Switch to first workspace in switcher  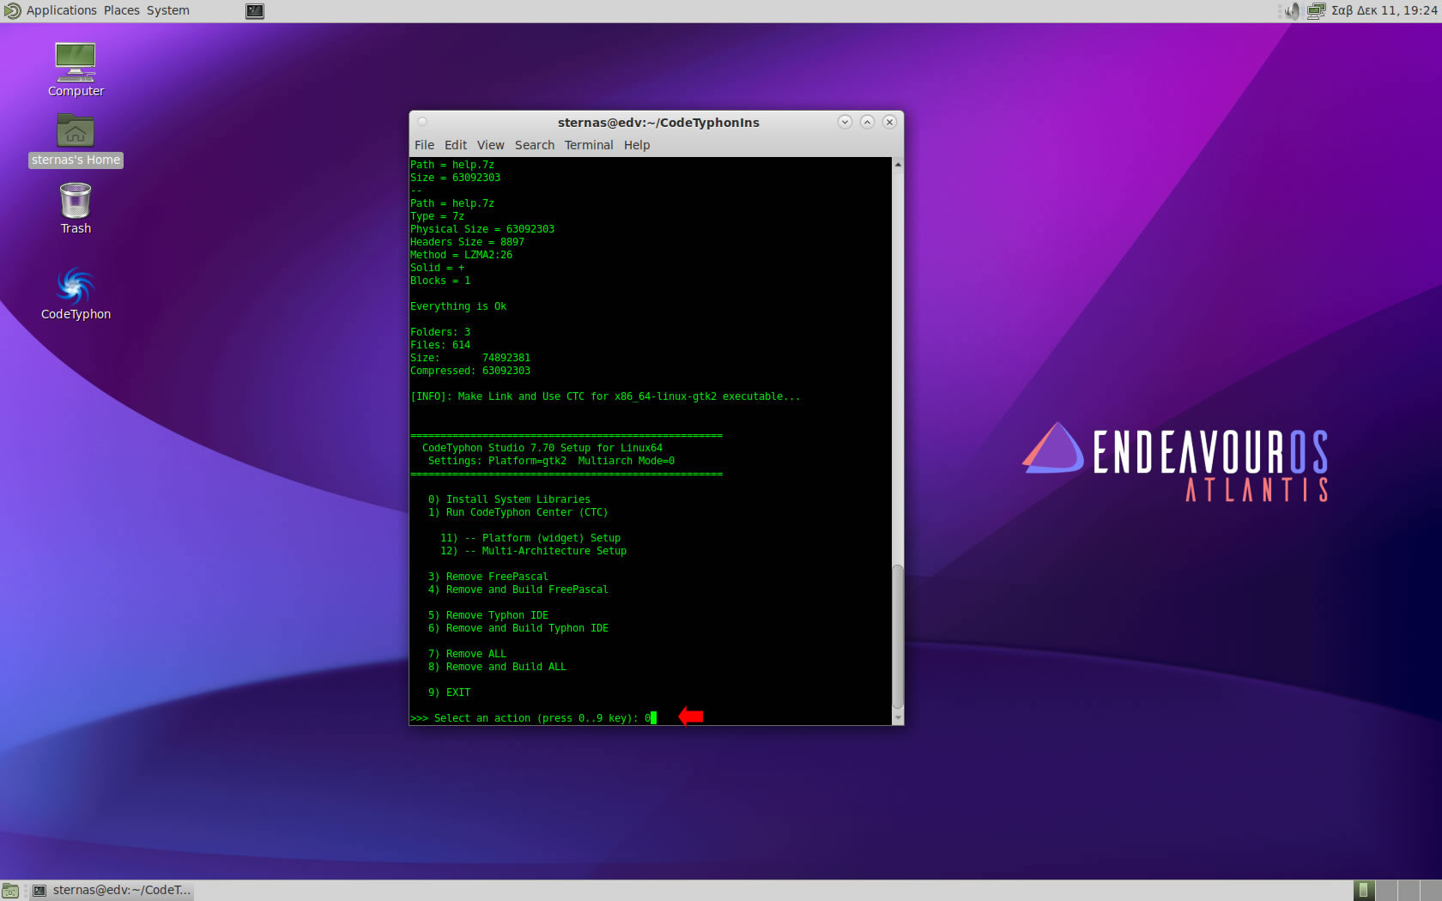pyautogui.click(x=1364, y=891)
